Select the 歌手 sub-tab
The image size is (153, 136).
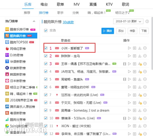tap(60, 13)
